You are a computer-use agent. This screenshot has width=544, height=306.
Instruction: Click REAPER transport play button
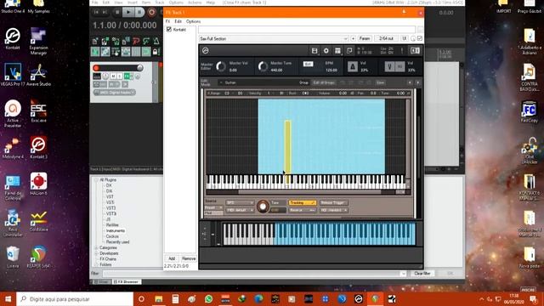click(x=128, y=13)
